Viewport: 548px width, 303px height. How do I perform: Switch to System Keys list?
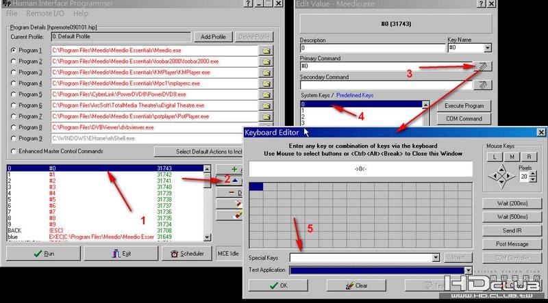[315, 95]
